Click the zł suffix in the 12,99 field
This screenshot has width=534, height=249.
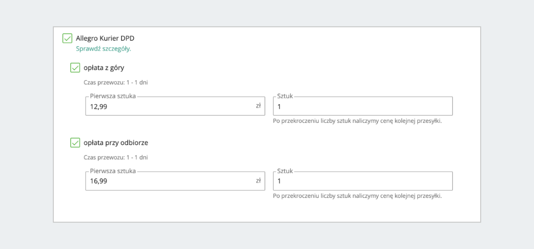pyautogui.click(x=258, y=106)
